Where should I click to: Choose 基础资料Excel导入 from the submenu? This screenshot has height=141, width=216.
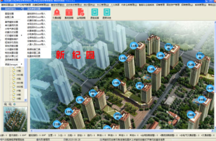pyautogui.click(x=36, y=14)
